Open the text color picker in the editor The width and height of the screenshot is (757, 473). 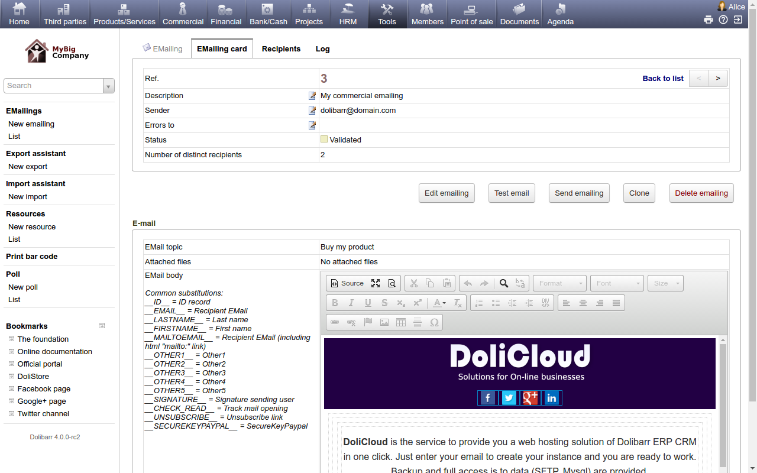pos(439,303)
